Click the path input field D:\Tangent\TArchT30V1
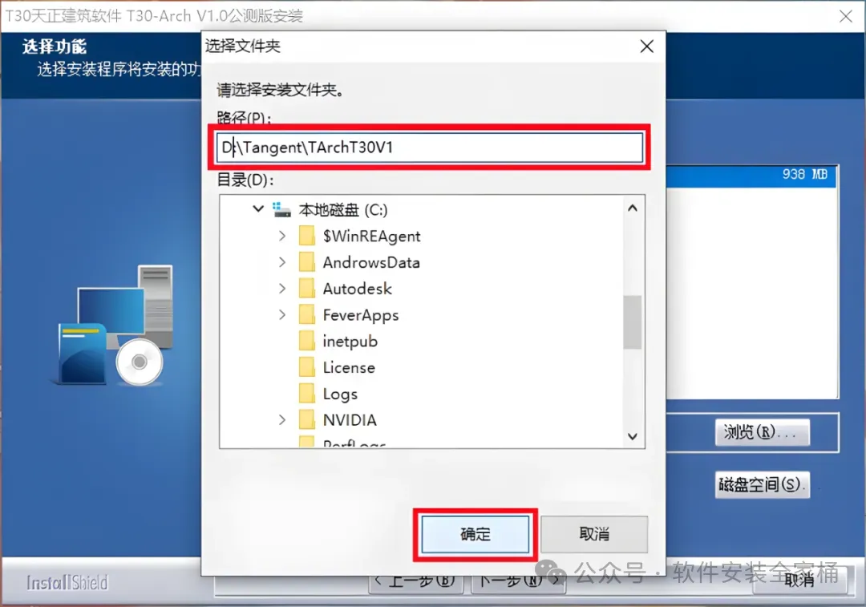Viewport: 866px width, 607px height. point(430,147)
